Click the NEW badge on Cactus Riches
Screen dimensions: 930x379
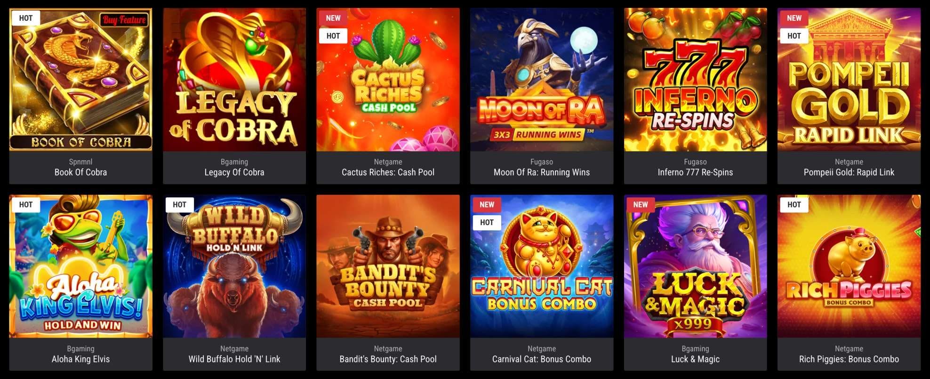[333, 18]
